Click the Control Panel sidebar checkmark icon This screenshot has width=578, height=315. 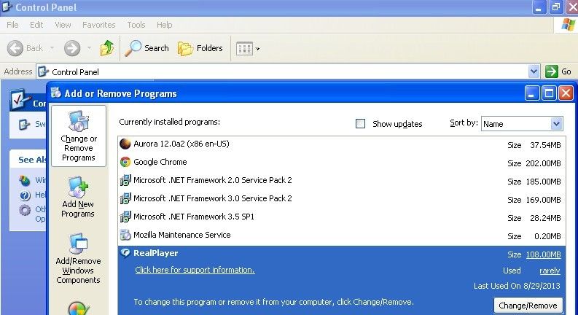click(19, 100)
